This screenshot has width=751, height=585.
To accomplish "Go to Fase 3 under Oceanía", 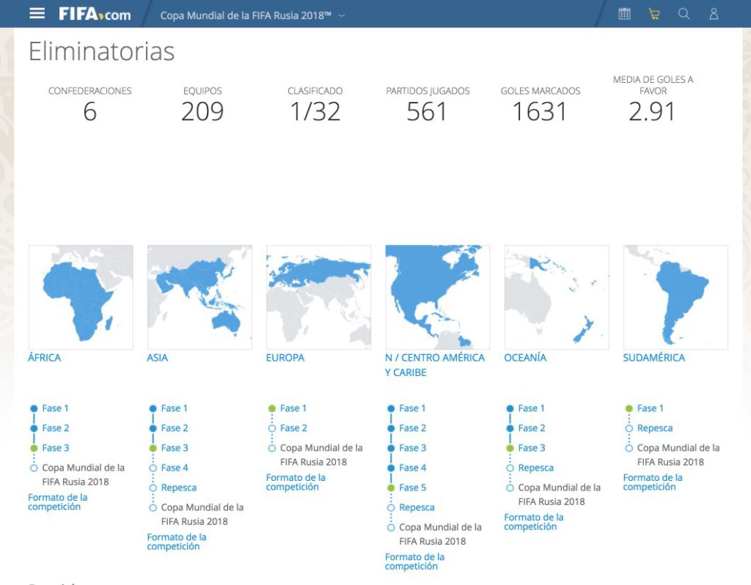I will [532, 448].
